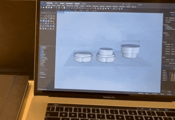Click the Undo arrow icon in toolbar
Screen dimensions: 175x120
click(62, 8)
